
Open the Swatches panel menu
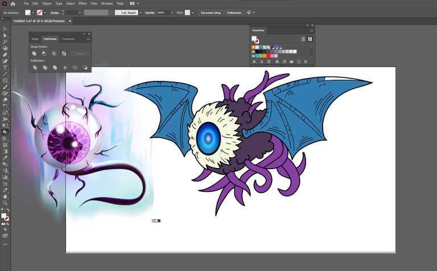(312, 30)
